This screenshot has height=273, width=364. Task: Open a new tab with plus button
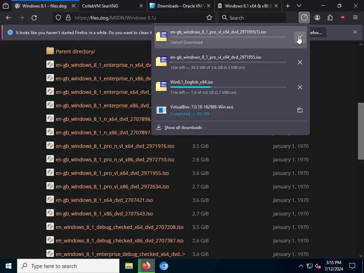tap(288, 6)
